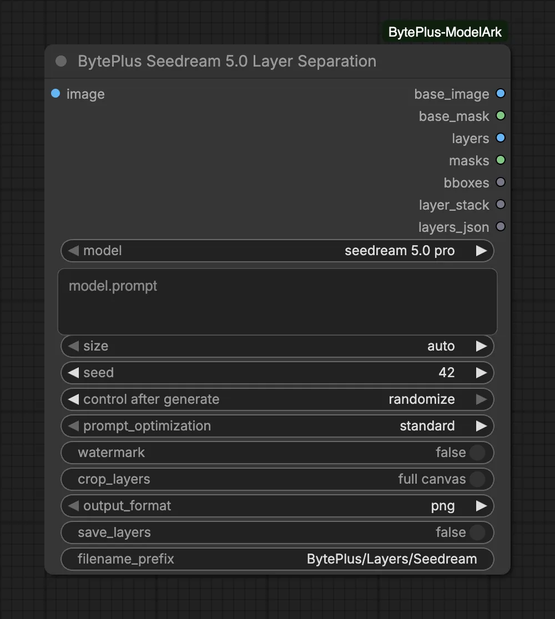Open the output_format dropdown set to png

[277, 506]
